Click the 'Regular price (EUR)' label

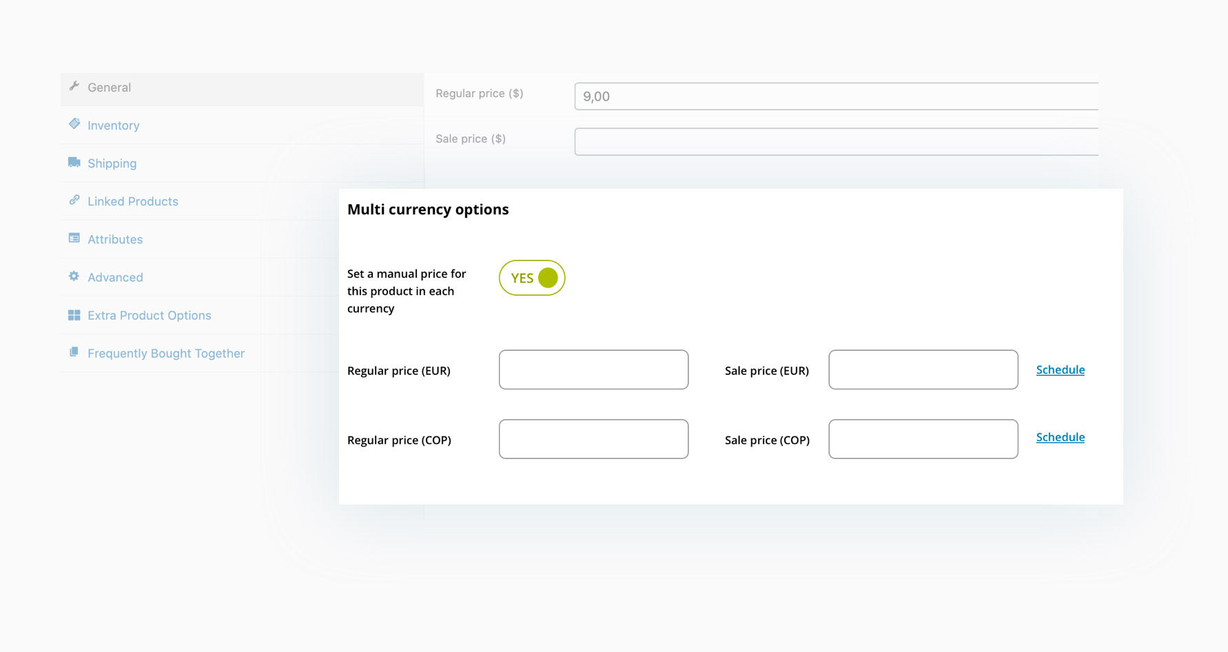tap(399, 371)
